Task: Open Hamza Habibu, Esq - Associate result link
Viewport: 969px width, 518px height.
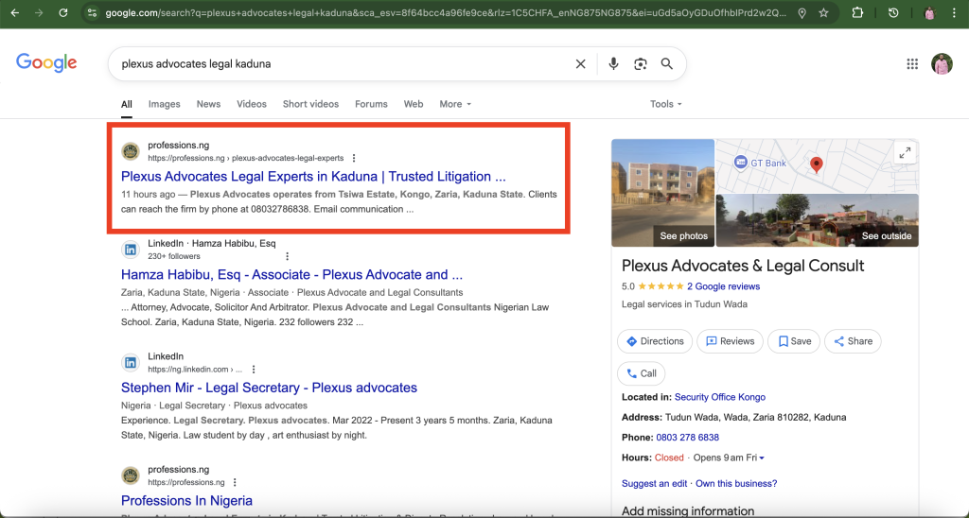Action: 291,275
